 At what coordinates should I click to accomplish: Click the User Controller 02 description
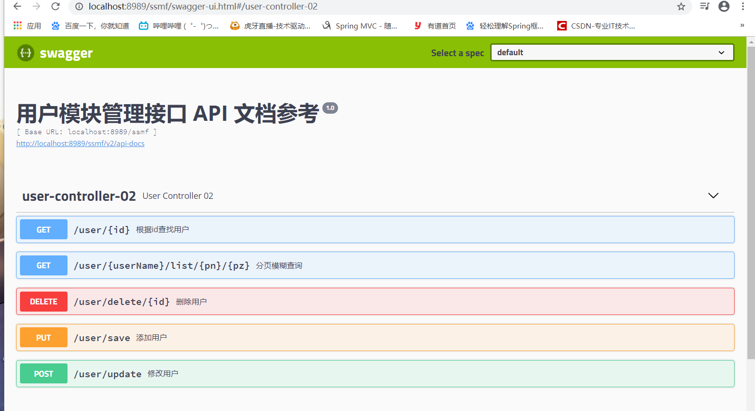tap(178, 196)
